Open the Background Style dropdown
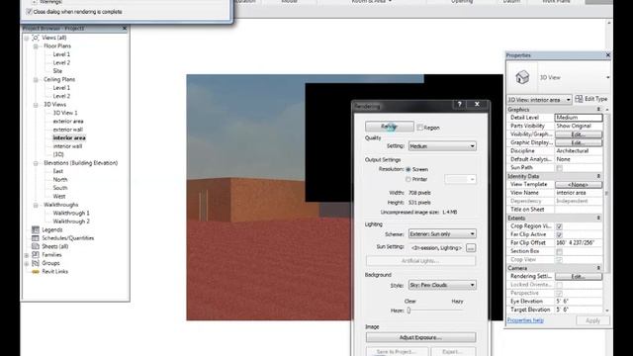The width and height of the screenshot is (633, 356). tap(442, 285)
